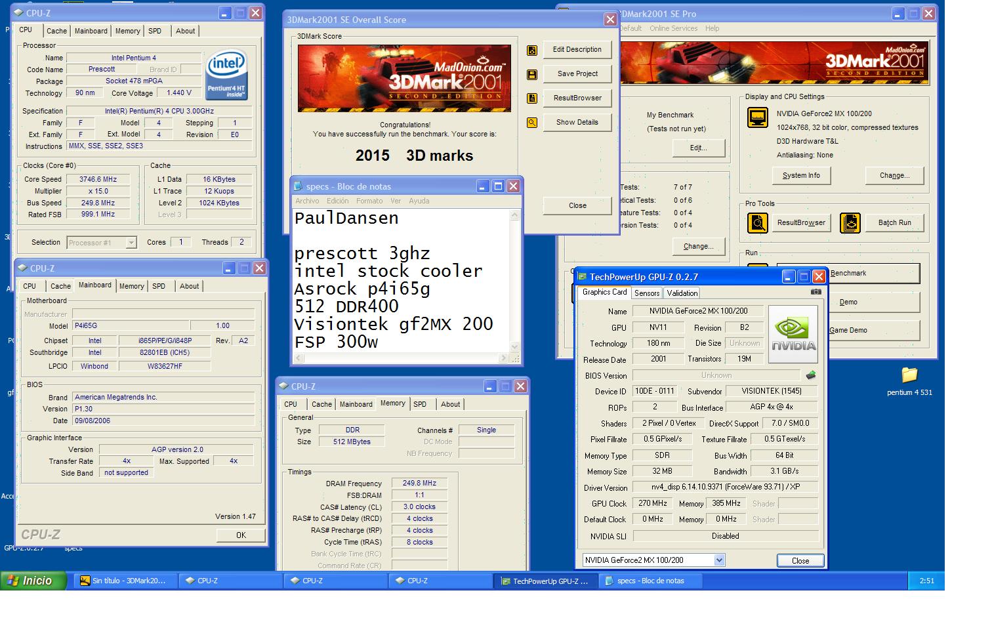The height and width of the screenshot is (620, 992).
Task: Click the BIOS version save icon in GPU-Z
Action: 811,375
